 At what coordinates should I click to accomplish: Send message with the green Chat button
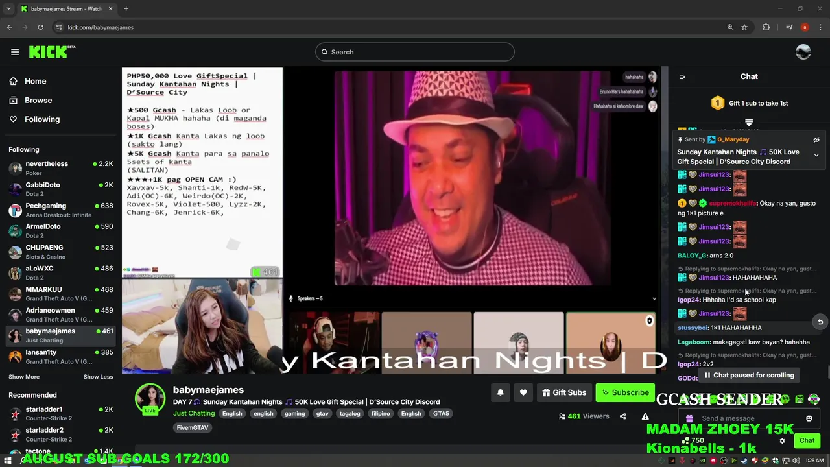tap(807, 441)
